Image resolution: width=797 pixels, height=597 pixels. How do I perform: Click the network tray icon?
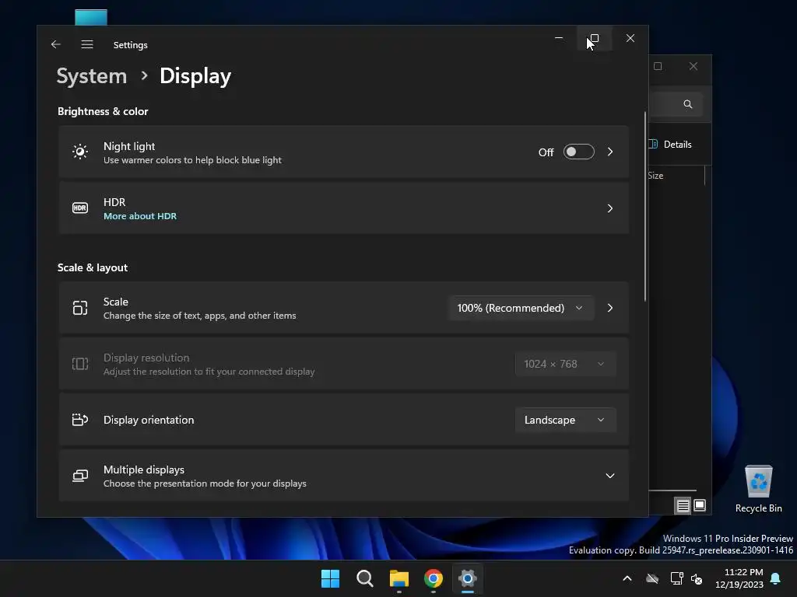(x=676, y=578)
